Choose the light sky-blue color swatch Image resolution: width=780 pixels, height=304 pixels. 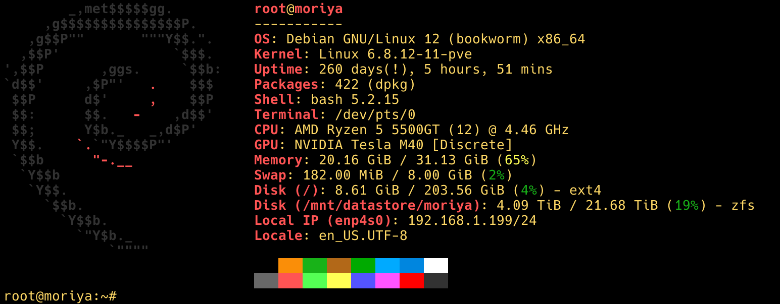tap(387, 266)
